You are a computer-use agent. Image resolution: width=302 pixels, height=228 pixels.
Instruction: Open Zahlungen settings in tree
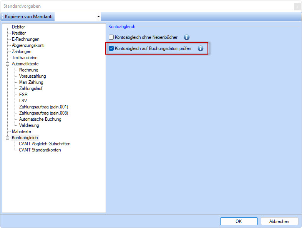click(22, 52)
